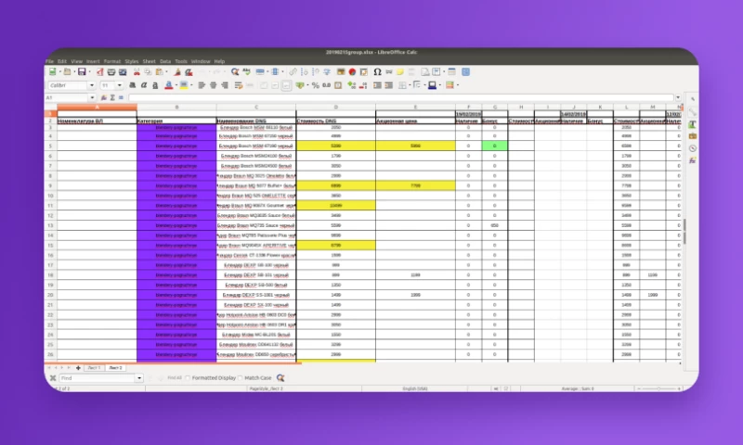Image resolution: width=743 pixels, height=445 pixels.
Task: Click the Cut scissors icon
Action: (x=137, y=72)
